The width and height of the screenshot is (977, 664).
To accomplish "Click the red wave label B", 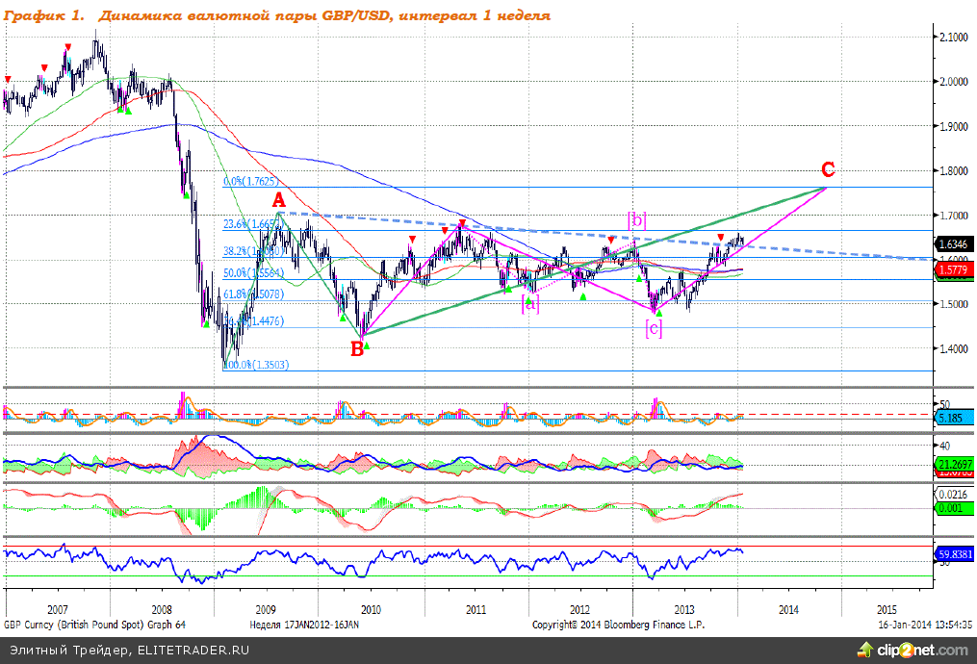I will click(x=357, y=348).
